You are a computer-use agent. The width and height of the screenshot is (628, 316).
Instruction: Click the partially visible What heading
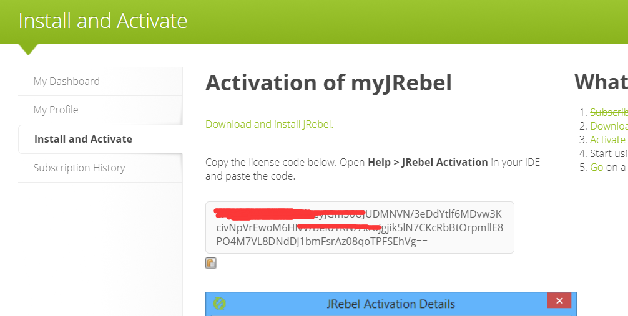pos(601,82)
